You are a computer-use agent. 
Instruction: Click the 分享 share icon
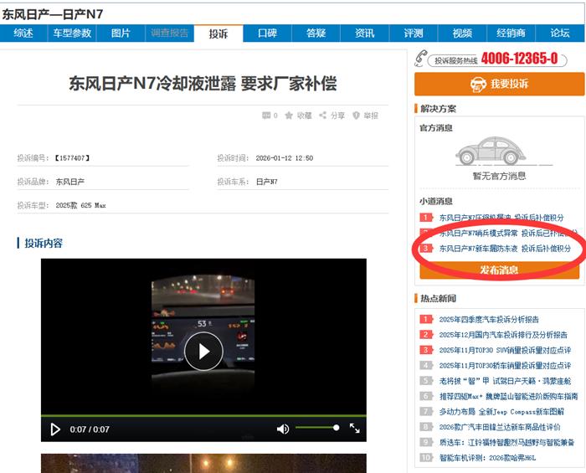coord(323,116)
